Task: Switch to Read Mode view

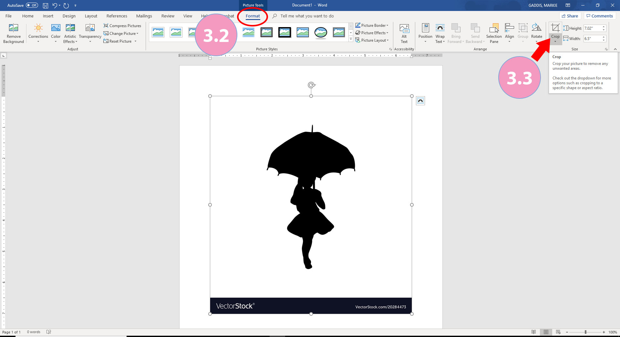Action: tap(533, 332)
